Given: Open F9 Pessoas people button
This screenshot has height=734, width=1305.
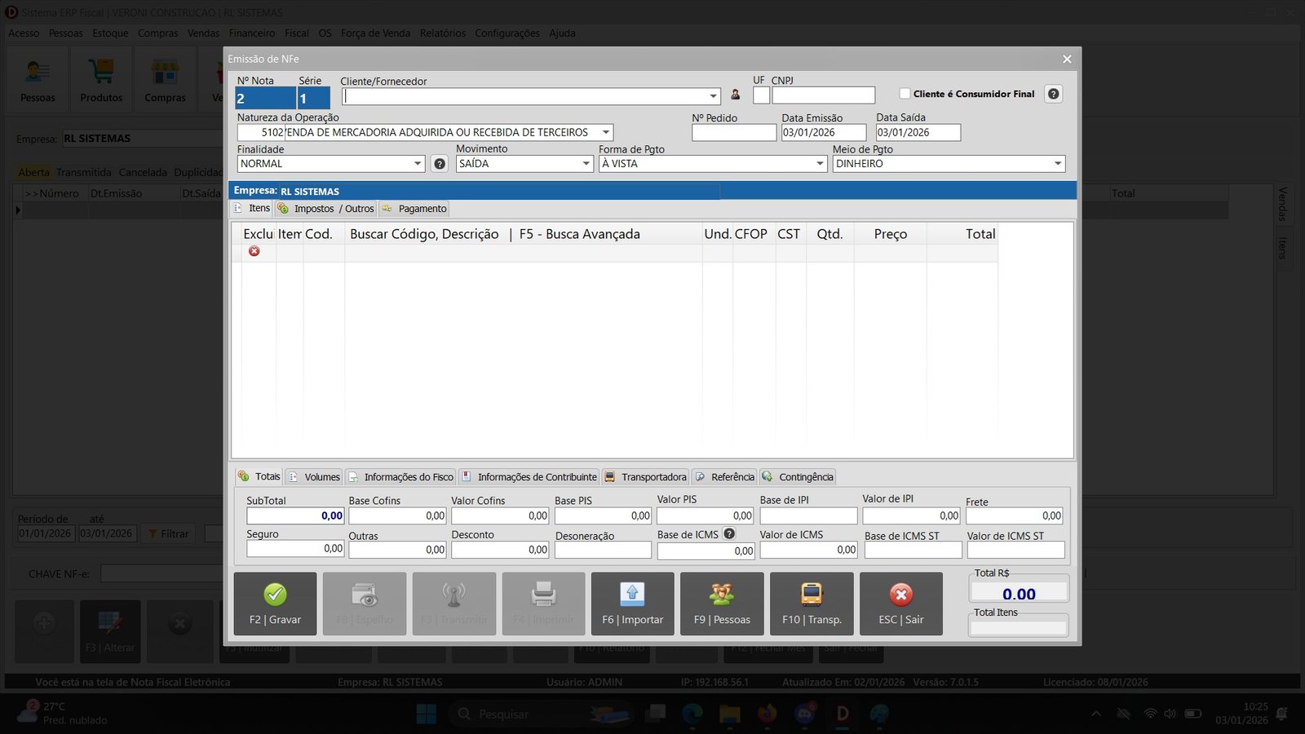Looking at the screenshot, I should 722,604.
